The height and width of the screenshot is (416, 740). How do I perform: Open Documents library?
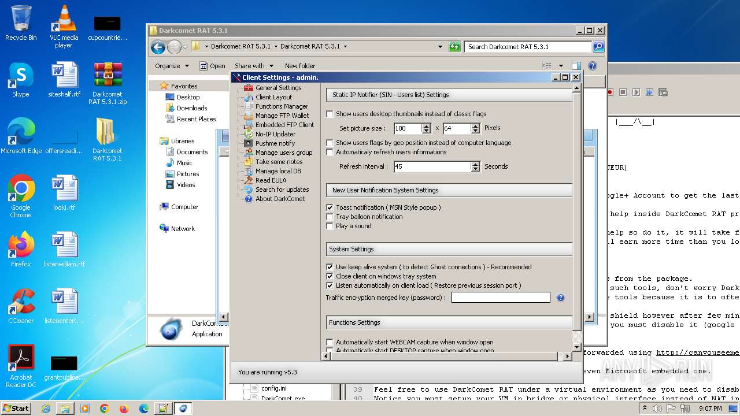(x=186, y=152)
